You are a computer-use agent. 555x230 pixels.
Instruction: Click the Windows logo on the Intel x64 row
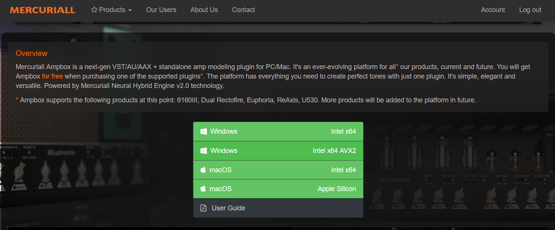point(204,131)
